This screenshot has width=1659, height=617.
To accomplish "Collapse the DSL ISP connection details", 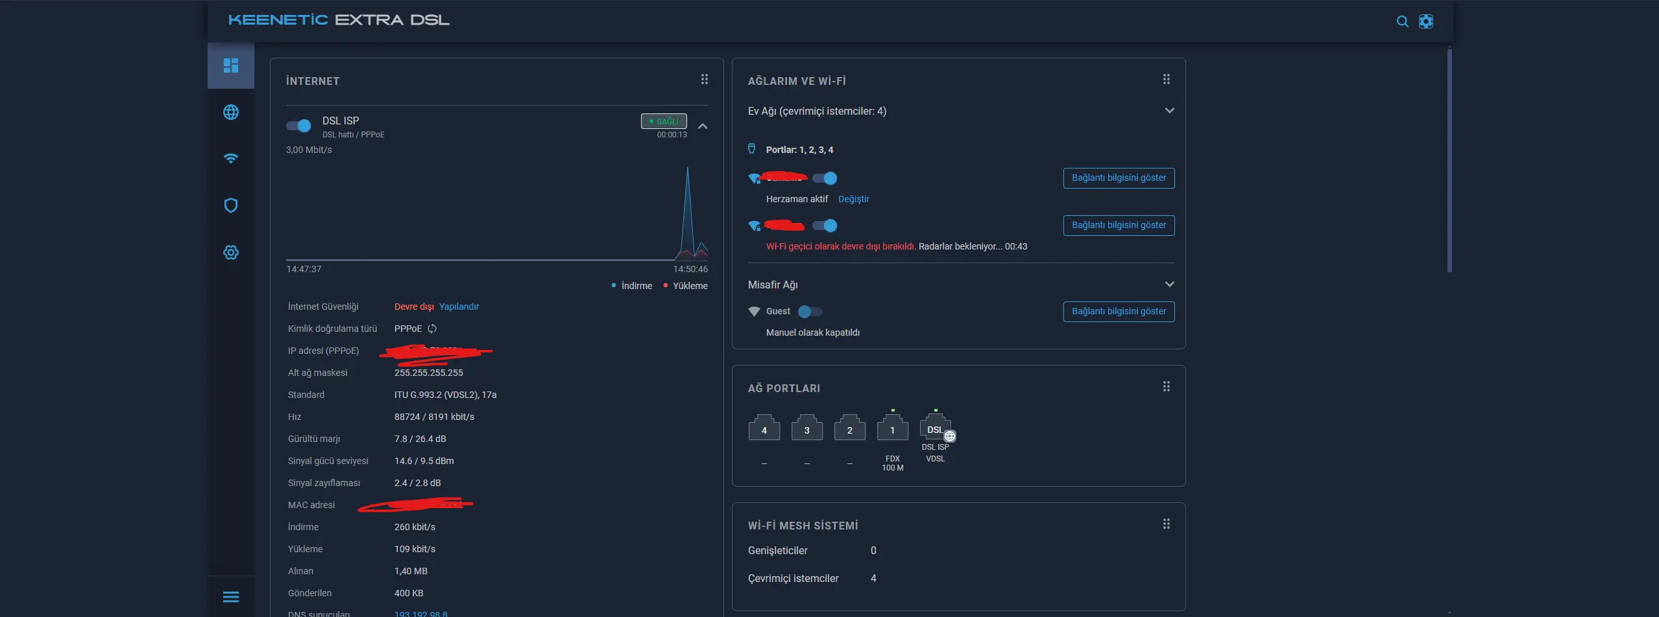I will [x=702, y=126].
